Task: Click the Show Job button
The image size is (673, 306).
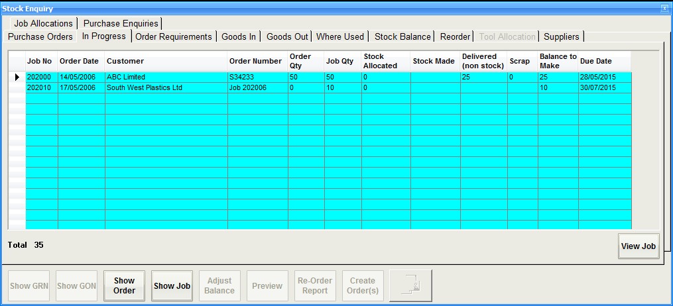Action: (172, 286)
